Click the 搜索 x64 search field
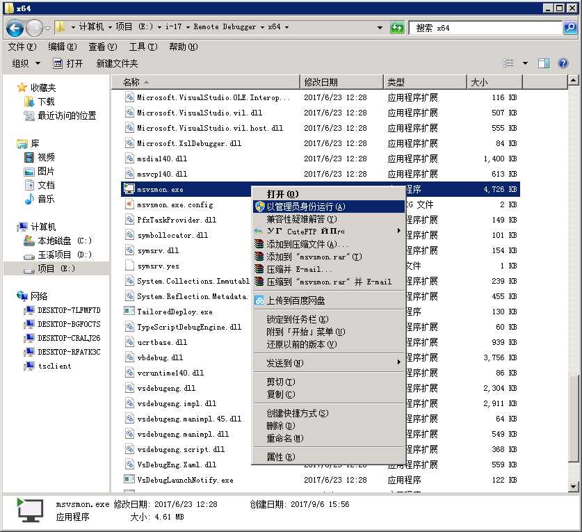The height and width of the screenshot is (532, 582). pos(485,28)
